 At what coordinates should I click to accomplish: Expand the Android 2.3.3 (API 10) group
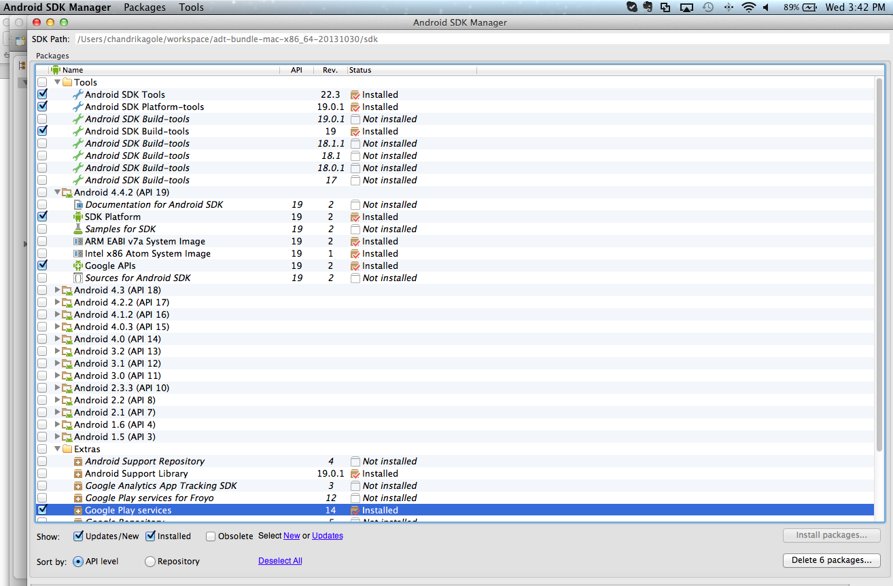[x=57, y=388]
